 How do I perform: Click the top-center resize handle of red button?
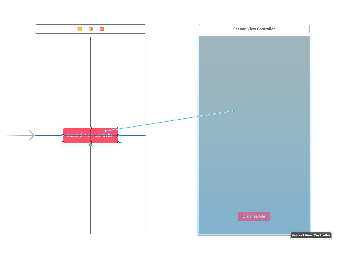coord(90,128)
